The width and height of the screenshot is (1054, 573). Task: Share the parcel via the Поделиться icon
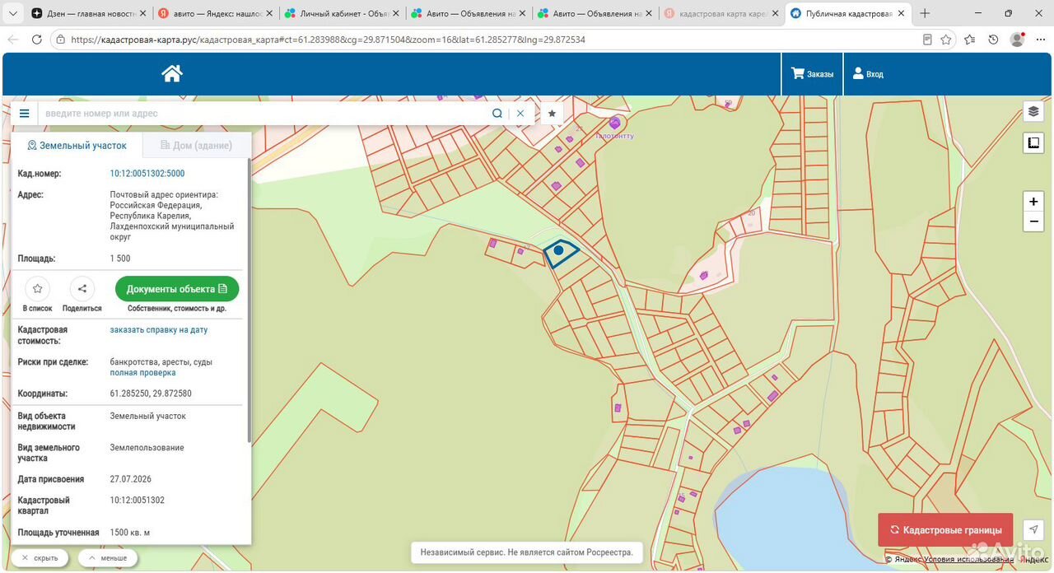82,289
